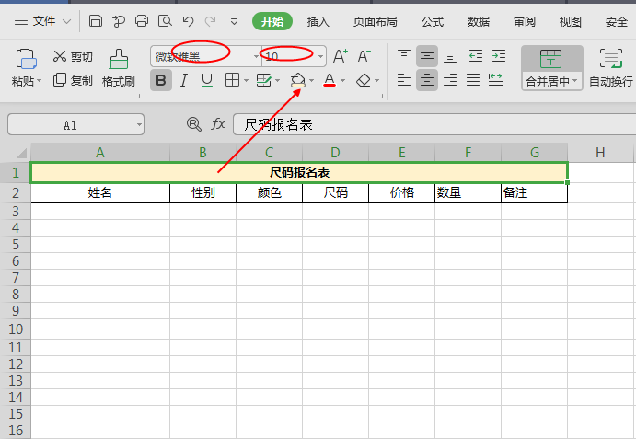The width and height of the screenshot is (636, 439).
Task: Click the Redo arrow icon
Action: [x=210, y=21]
